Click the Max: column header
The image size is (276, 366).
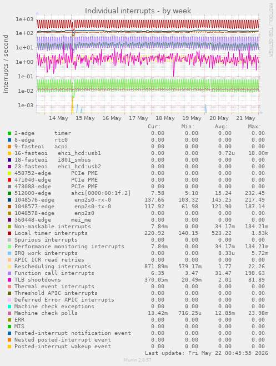point(254,127)
